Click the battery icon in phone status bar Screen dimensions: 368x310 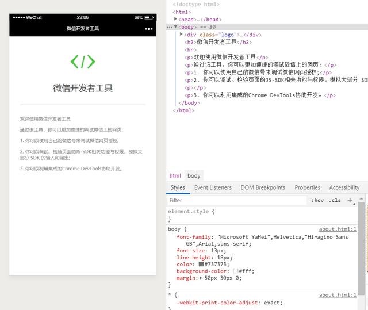point(149,18)
